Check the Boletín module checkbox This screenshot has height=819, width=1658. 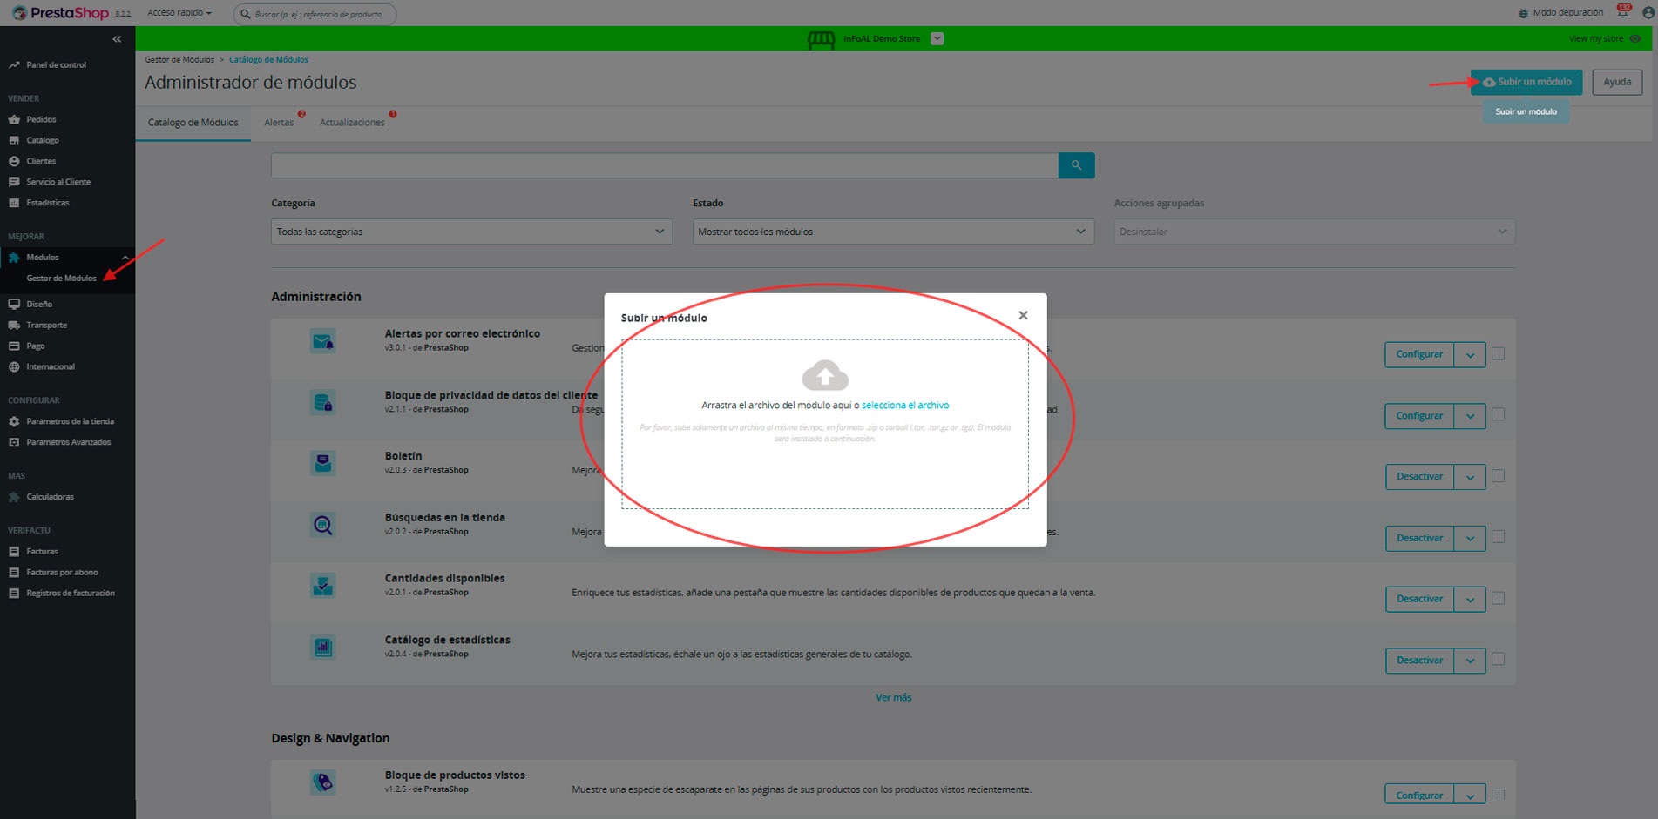(1498, 476)
